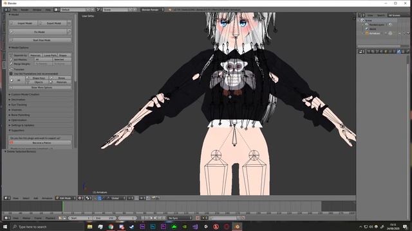Open Blender Render engine dropdown
This screenshot has width=412, height=231.
pyautogui.click(x=152, y=10)
